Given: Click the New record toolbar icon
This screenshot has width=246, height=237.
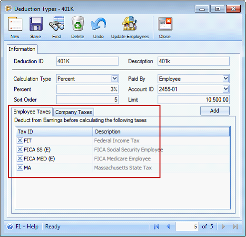Looking at the screenshot, I should point(15,24).
